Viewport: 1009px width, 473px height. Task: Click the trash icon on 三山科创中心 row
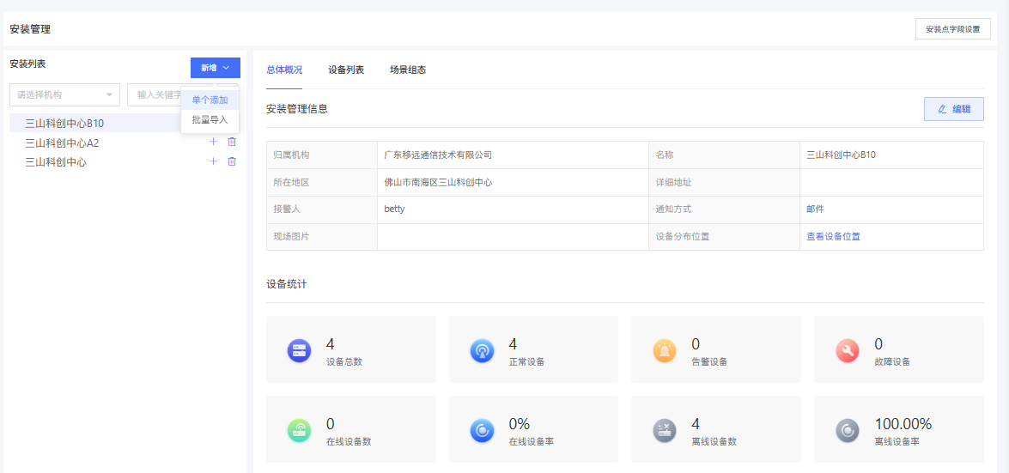point(232,161)
